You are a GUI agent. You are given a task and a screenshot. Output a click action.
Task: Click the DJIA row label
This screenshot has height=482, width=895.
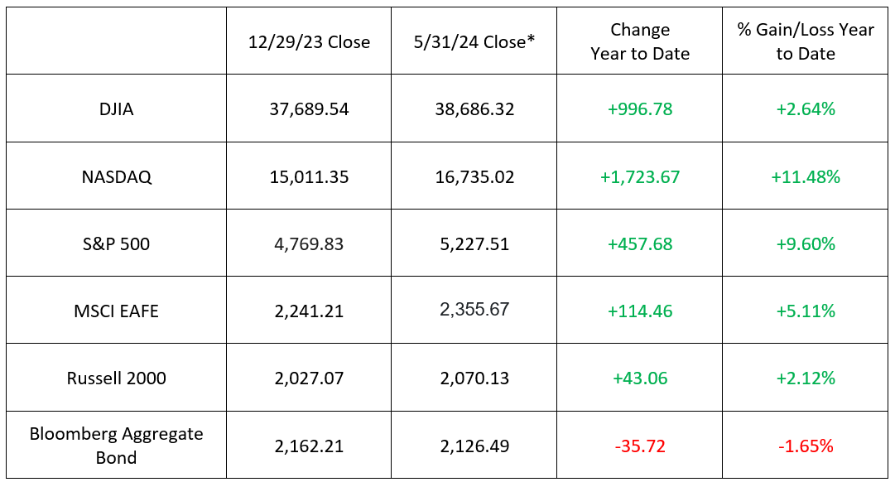coord(116,109)
